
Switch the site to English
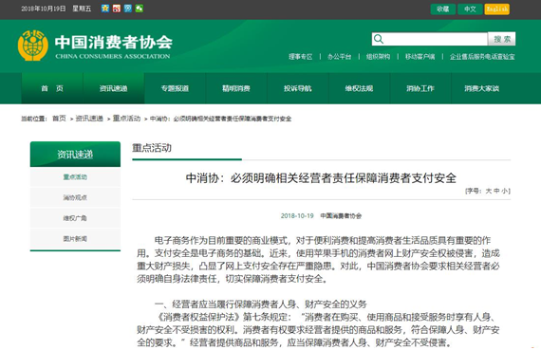[x=496, y=9]
